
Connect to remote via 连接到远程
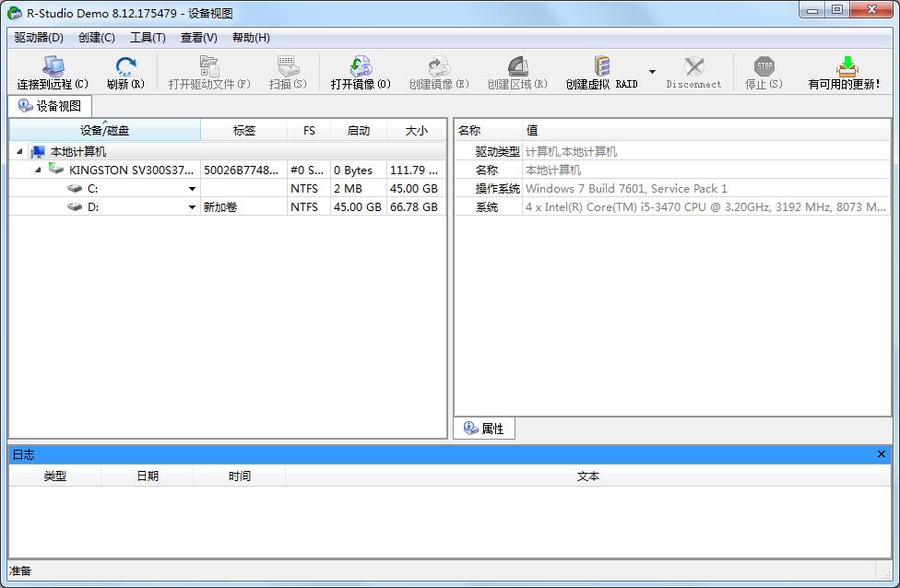53,72
